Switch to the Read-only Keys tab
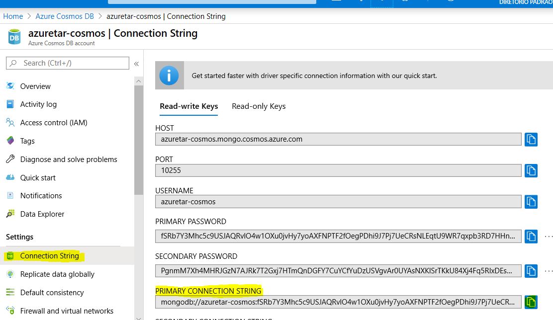This screenshot has height=320, width=553. (259, 106)
